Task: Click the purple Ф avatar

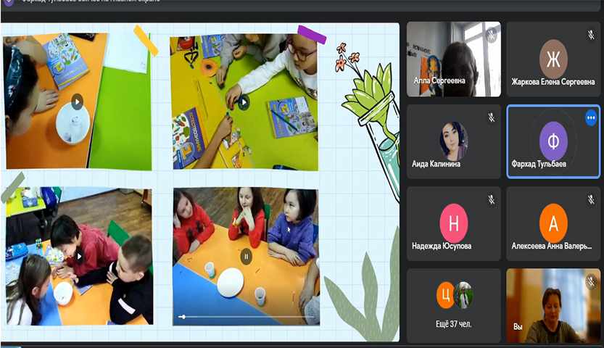Action: click(553, 141)
